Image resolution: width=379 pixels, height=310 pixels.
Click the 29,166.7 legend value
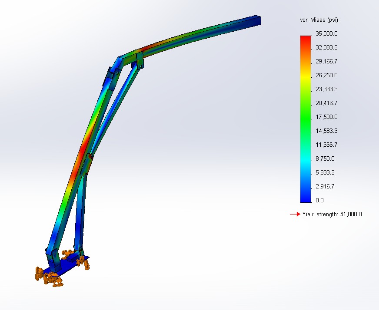pyautogui.click(x=326, y=61)
